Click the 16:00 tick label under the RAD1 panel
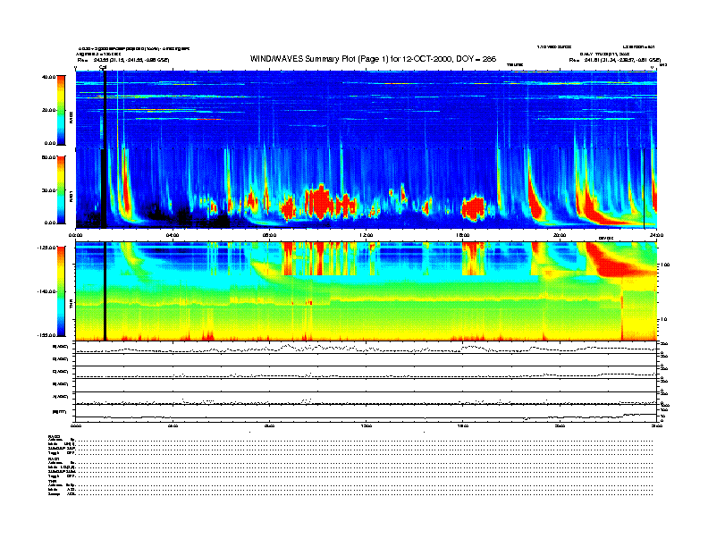This screenshot has height=547, width=708. (463, 235)
